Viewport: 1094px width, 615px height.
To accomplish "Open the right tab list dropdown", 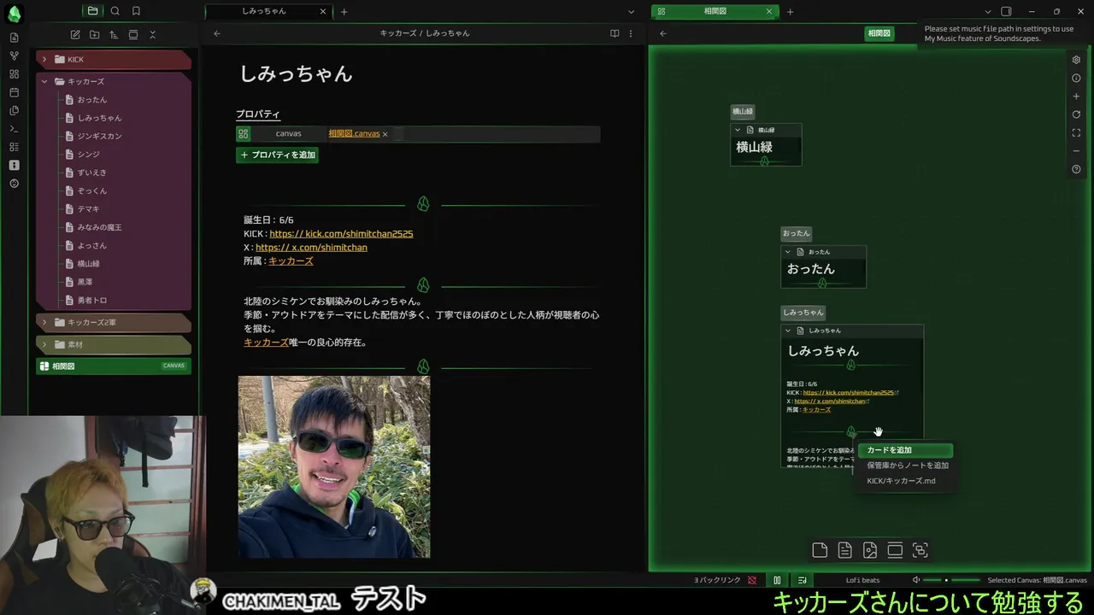I will click(987, 11).
